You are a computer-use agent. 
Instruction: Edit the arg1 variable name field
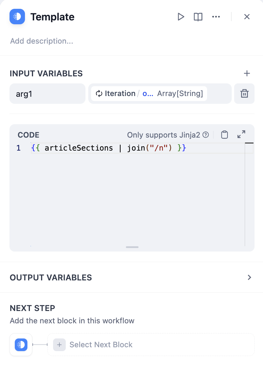47,94
